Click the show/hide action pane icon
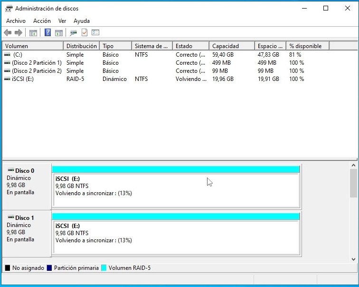Image resolution: width=359 pixels, height=287 pixels. pyautogui.click(x=59, y=33)
